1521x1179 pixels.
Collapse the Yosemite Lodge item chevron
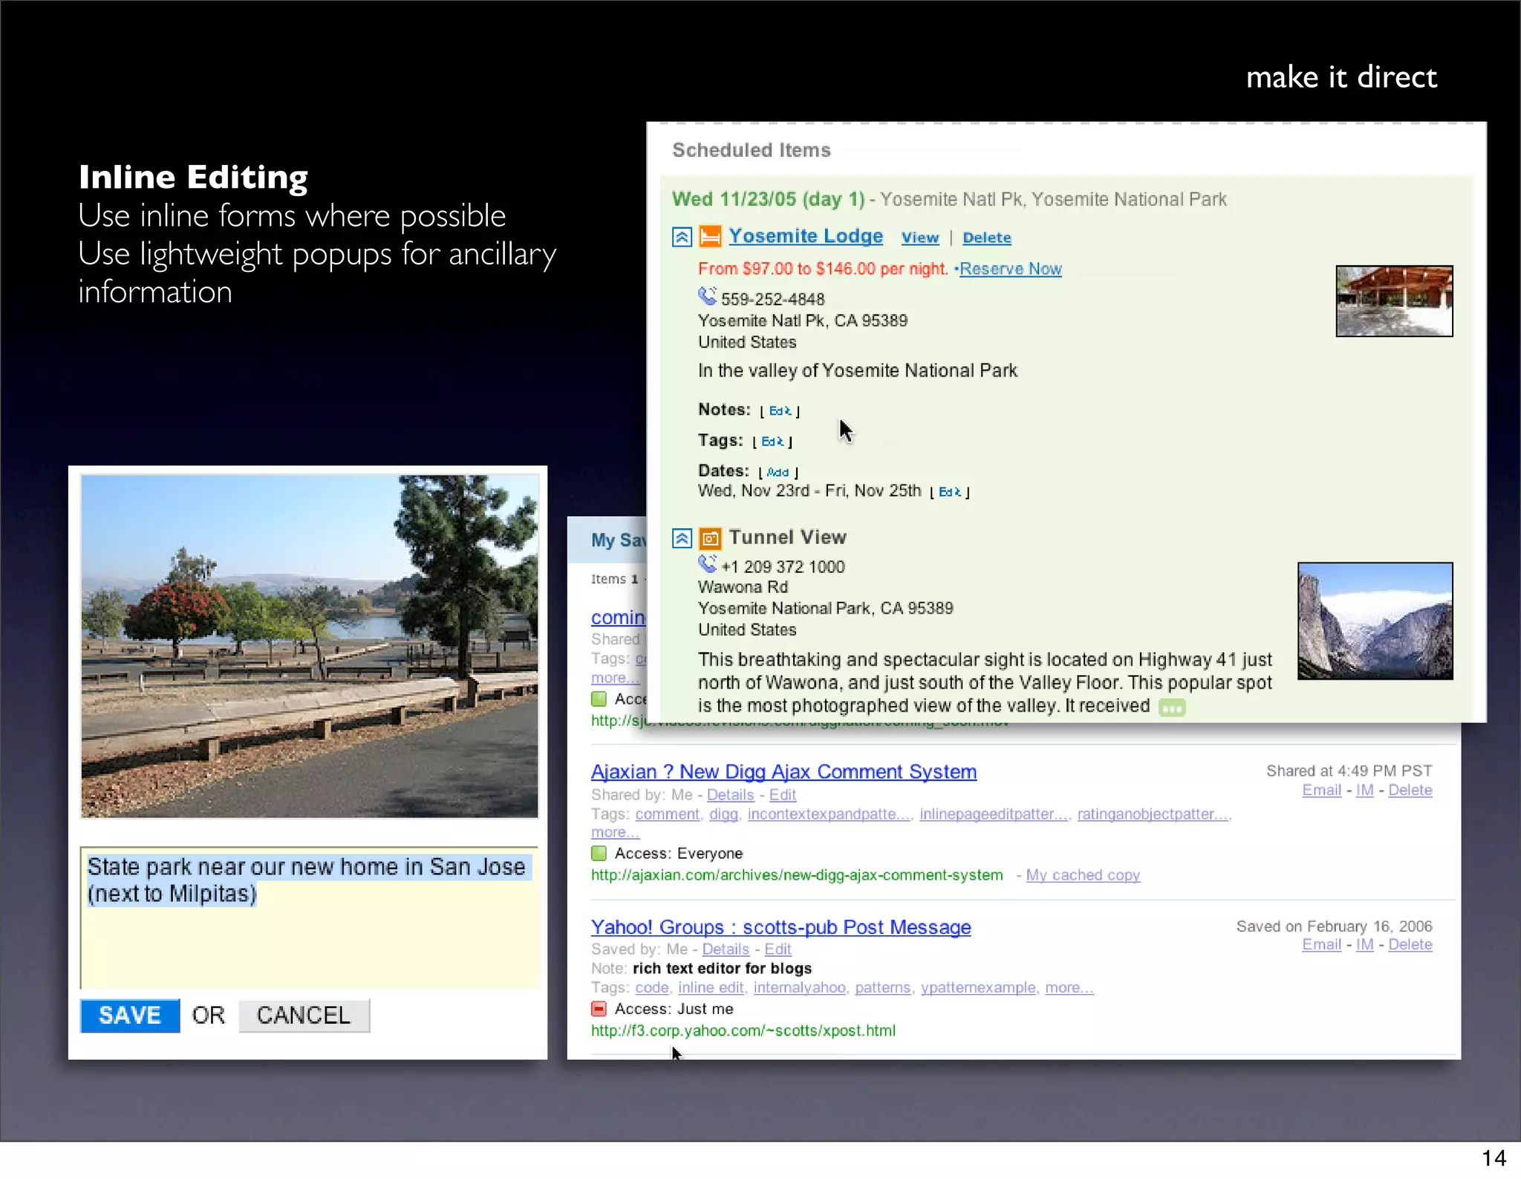tap(682, 237)
